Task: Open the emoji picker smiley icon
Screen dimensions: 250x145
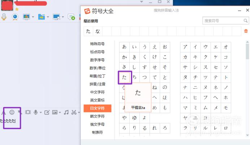Action: click(x=12, y=112)
